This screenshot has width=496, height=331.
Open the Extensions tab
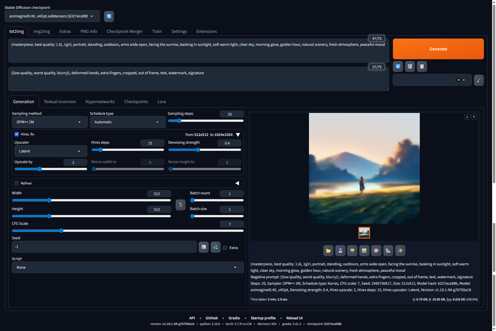[x=206, y=31]
